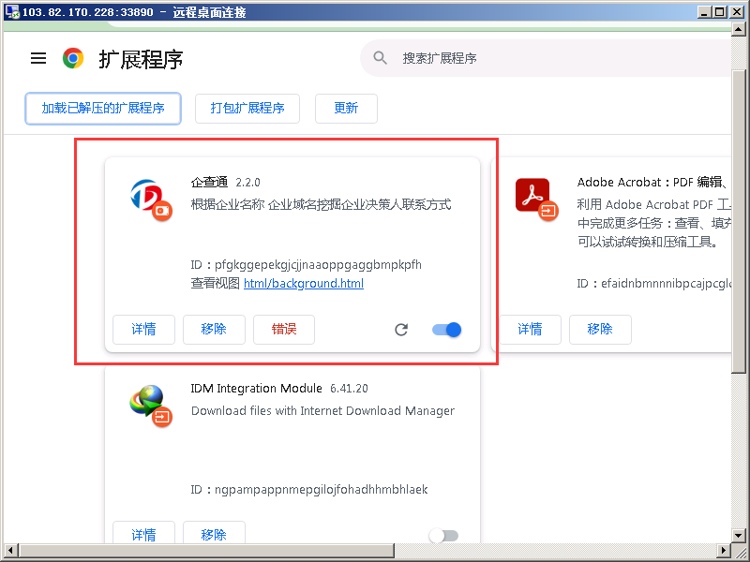750x562 pixels.
Task: Click 扩展程序 page title
Action: [x=142, y=59]
